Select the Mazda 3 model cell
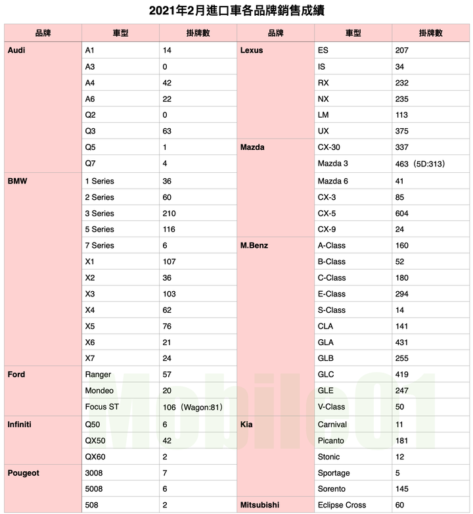This screenshot has height=514, width=473. pos(353,164)
